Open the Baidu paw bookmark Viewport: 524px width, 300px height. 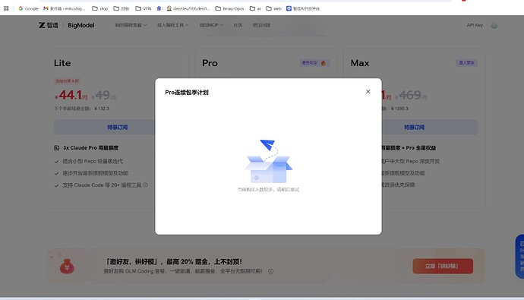(x=159, y=8)
